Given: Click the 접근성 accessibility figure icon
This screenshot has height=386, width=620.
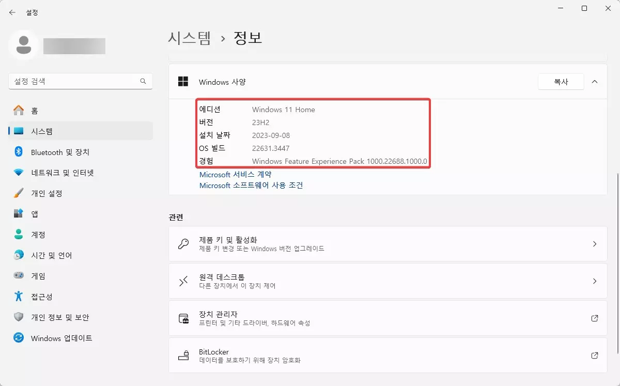Looking at the screenshot, I should 19,297.
